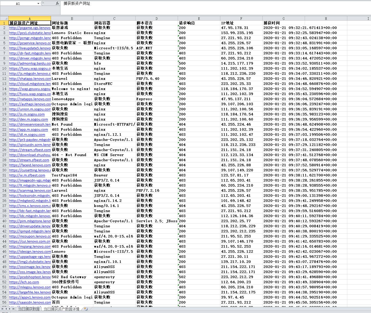
Task: Select column E header
Action: pos(199,18)
